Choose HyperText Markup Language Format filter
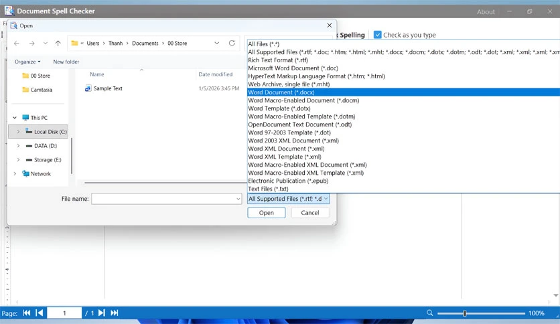The image size is (560, 324). click(403, 76)
